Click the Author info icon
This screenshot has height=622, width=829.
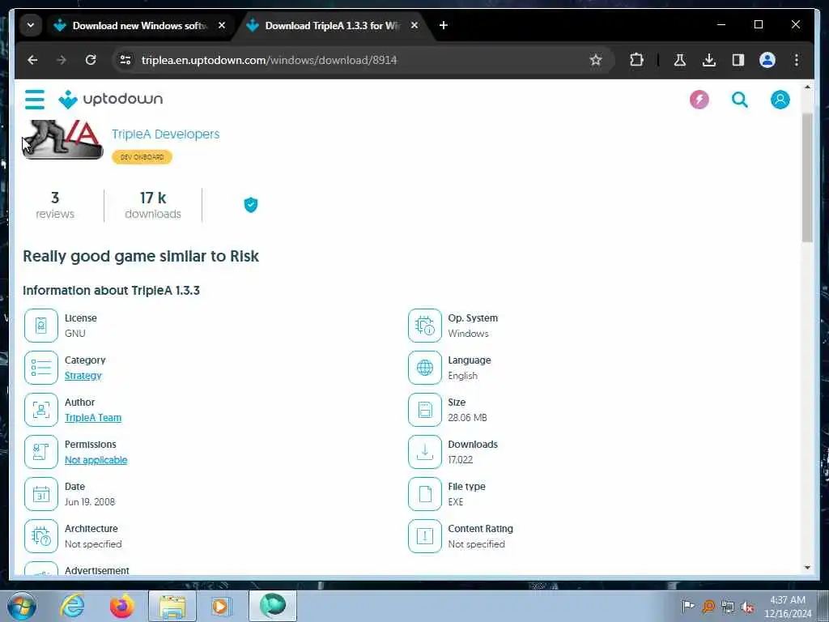[41, 410]
